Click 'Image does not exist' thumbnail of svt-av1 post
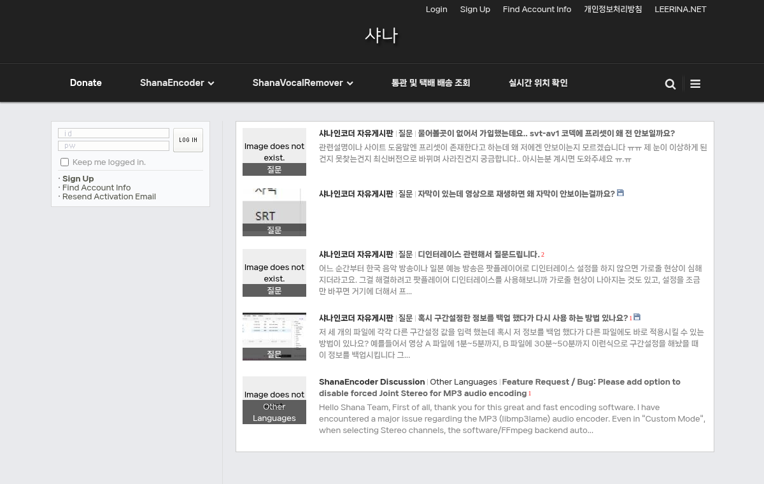 (x=274, y=152)
